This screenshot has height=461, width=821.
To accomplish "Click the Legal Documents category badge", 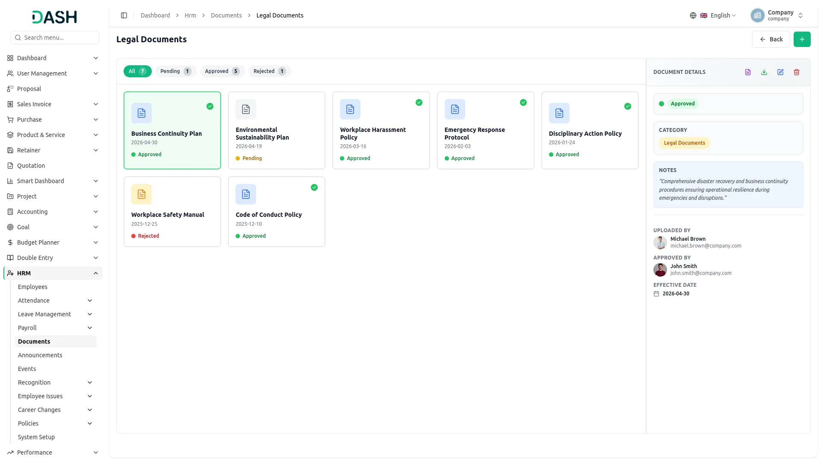I will tap(684, 143).
